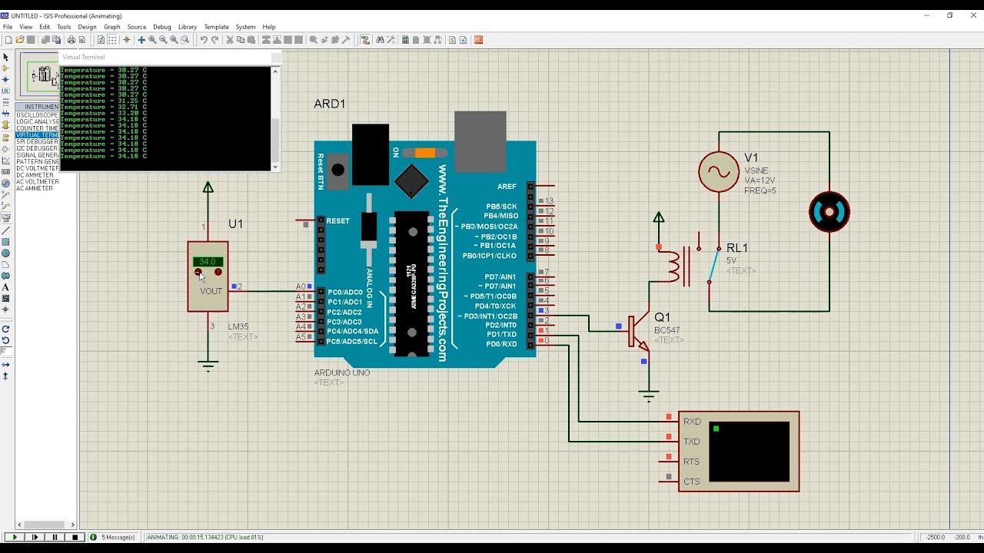Select the 2D line drawing tool
Image resolution: width=984 pixels, height=553 pixels.
pos(5,230)
